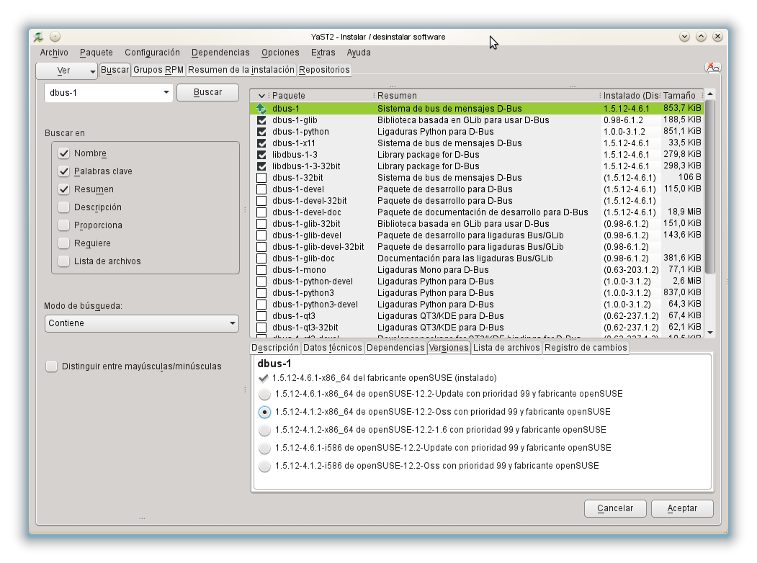Screen dimensions: 757x563
Task: Click the YaST window icon in title bar
Action: click(38, 37)
